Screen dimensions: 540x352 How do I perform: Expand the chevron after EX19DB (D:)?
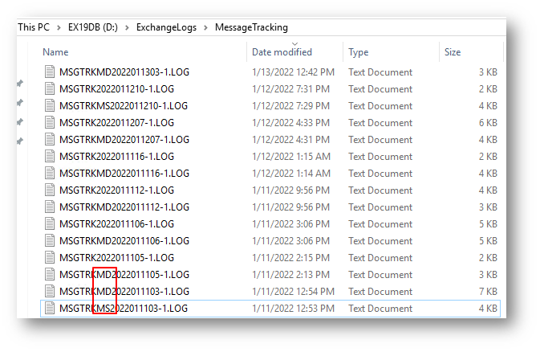(x=127, y=27)
